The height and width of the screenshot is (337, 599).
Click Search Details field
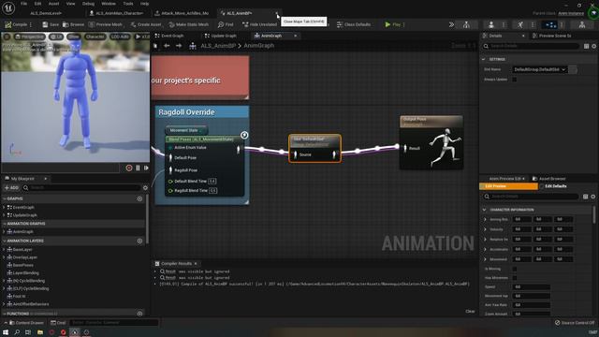531,46
